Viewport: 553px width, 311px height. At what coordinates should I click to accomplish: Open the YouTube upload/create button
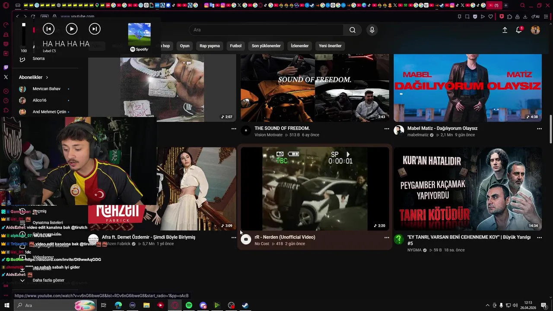point(505,30)
